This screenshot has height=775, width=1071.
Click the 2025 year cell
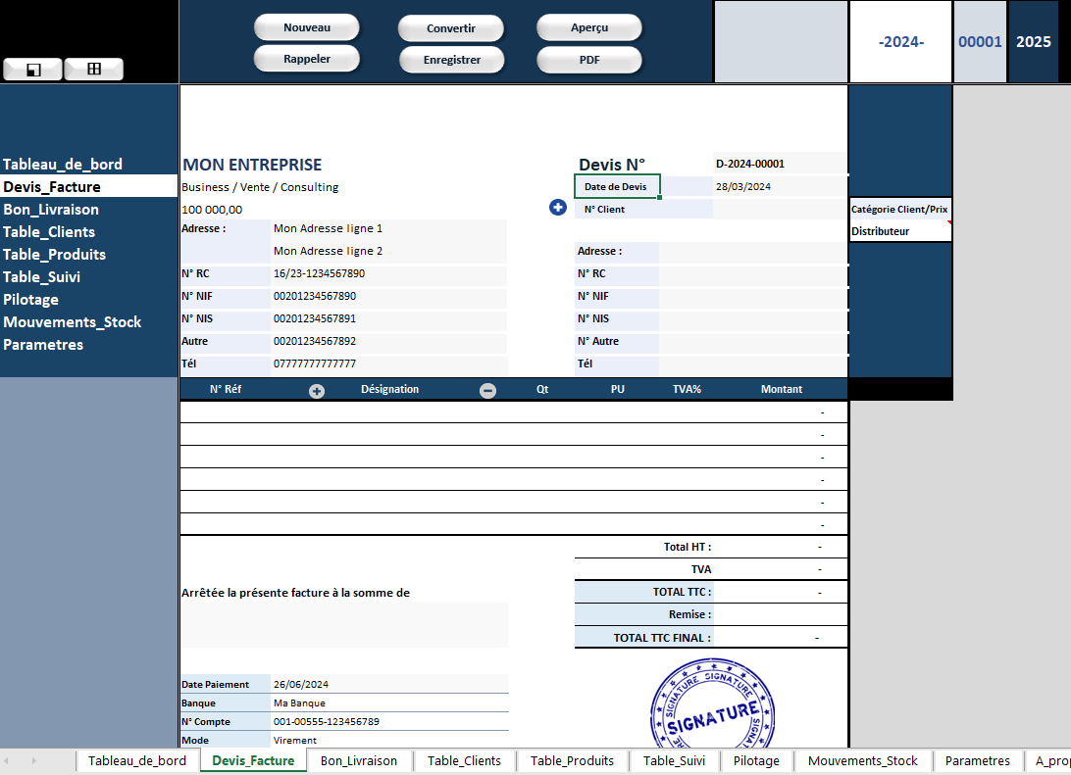1033,41
